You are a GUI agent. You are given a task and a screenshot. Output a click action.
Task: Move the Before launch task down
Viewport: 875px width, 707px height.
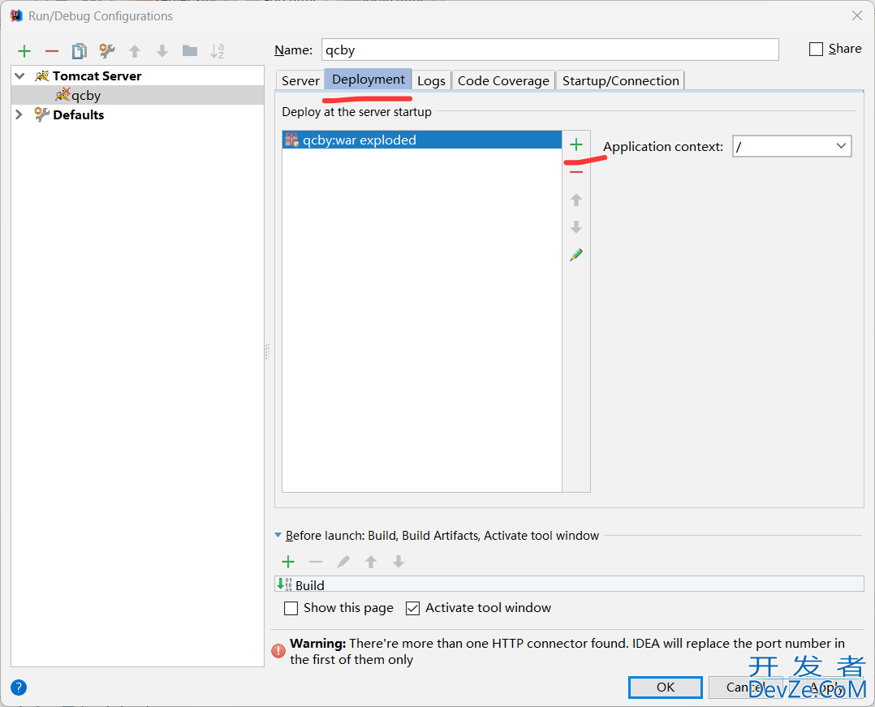tap(398, 562)
